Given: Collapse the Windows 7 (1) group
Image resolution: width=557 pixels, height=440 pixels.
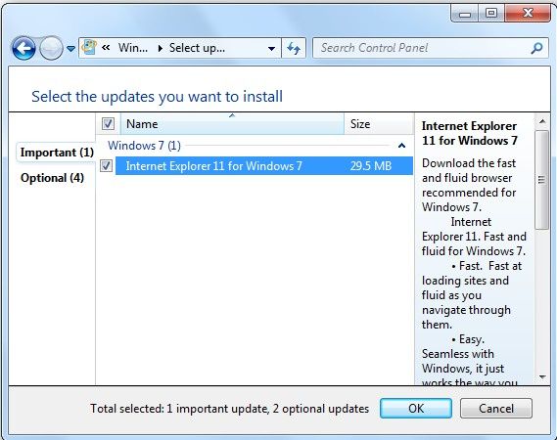Looking at the screenshot, I should click(x=401, y=146).
